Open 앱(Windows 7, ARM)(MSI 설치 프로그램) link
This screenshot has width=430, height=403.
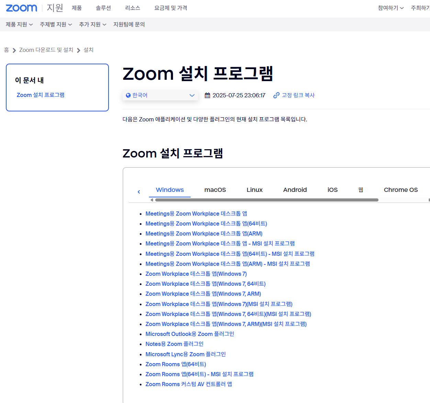[226, 324]
